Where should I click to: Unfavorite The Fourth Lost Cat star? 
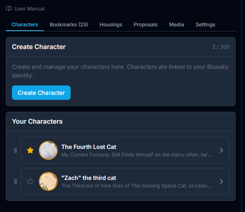pyautogui.click(x=30, y=150)
